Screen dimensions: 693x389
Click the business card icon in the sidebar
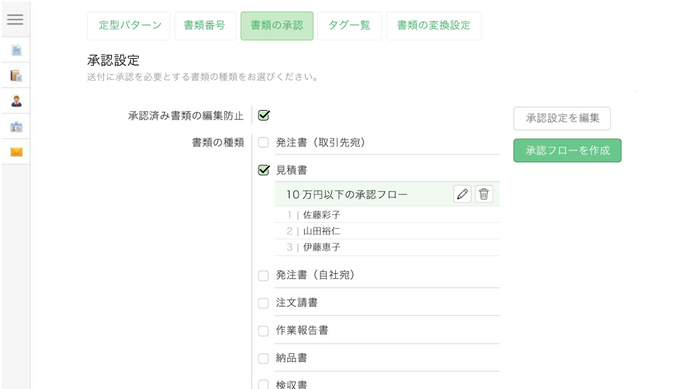click(x=15, y=127)
